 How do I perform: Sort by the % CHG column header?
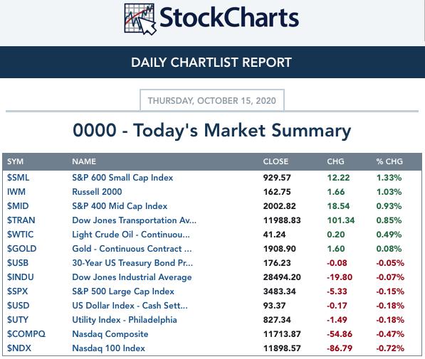pos(389,161)
